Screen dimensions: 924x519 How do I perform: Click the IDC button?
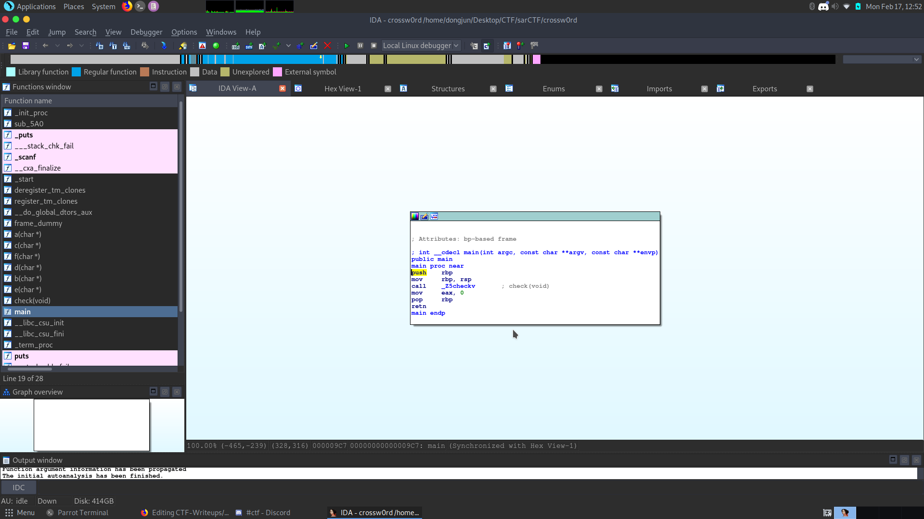click(19, 488)
